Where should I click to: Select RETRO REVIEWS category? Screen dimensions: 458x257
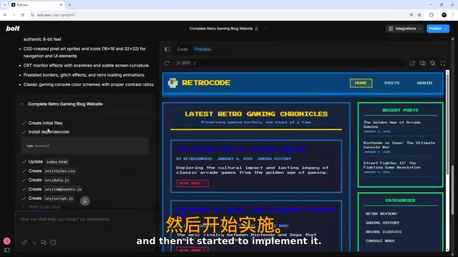click(x=381, y=213)
